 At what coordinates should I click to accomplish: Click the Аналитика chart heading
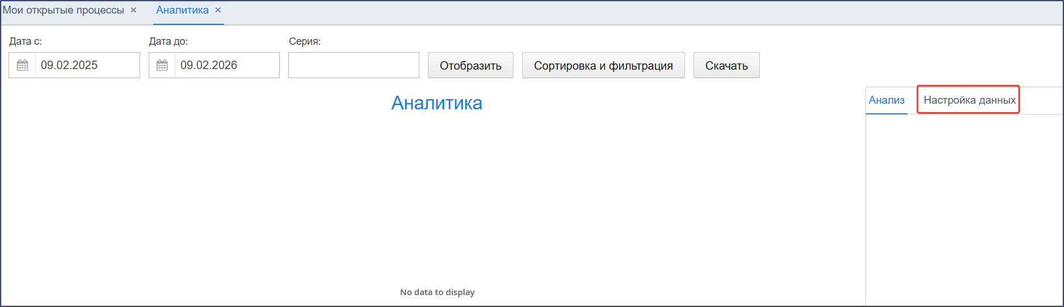pos(437,103)
